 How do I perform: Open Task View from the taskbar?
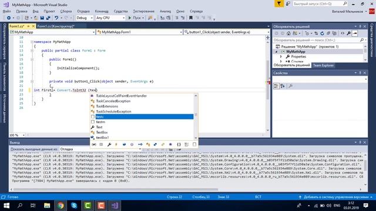tap(33, 206)
